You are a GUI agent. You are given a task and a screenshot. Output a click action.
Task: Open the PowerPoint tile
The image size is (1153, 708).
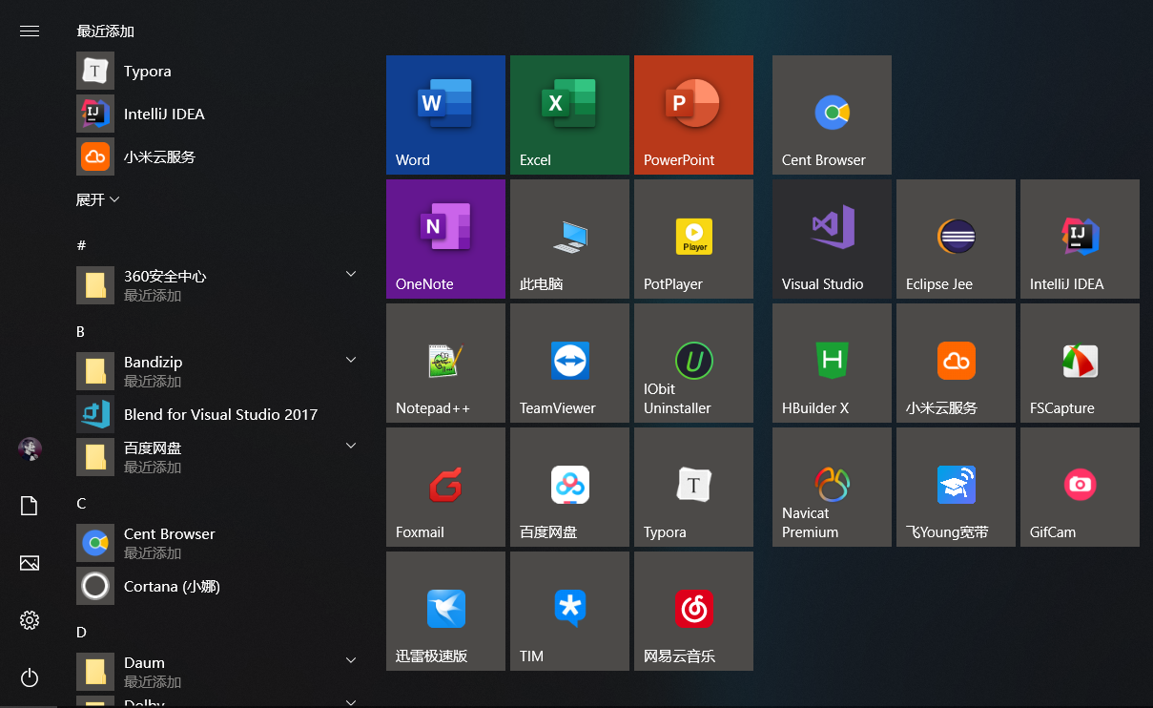coord(693,115)
